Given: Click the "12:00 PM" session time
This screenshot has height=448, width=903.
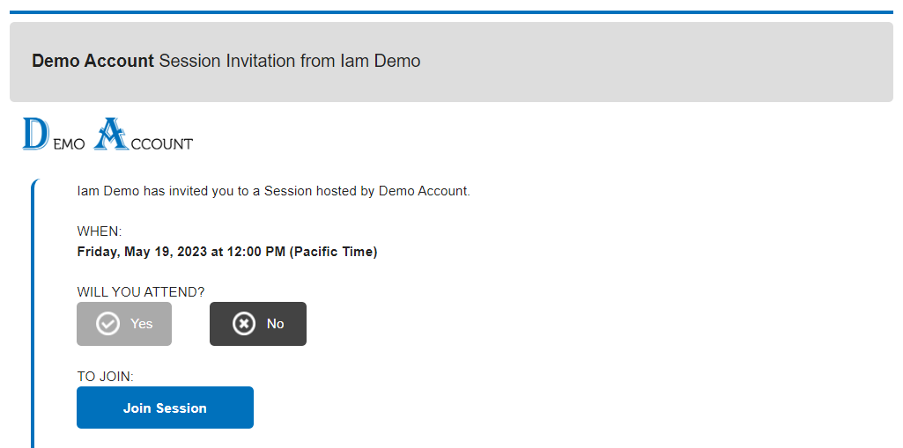Looking at the screenshot, I should (255, 252).
